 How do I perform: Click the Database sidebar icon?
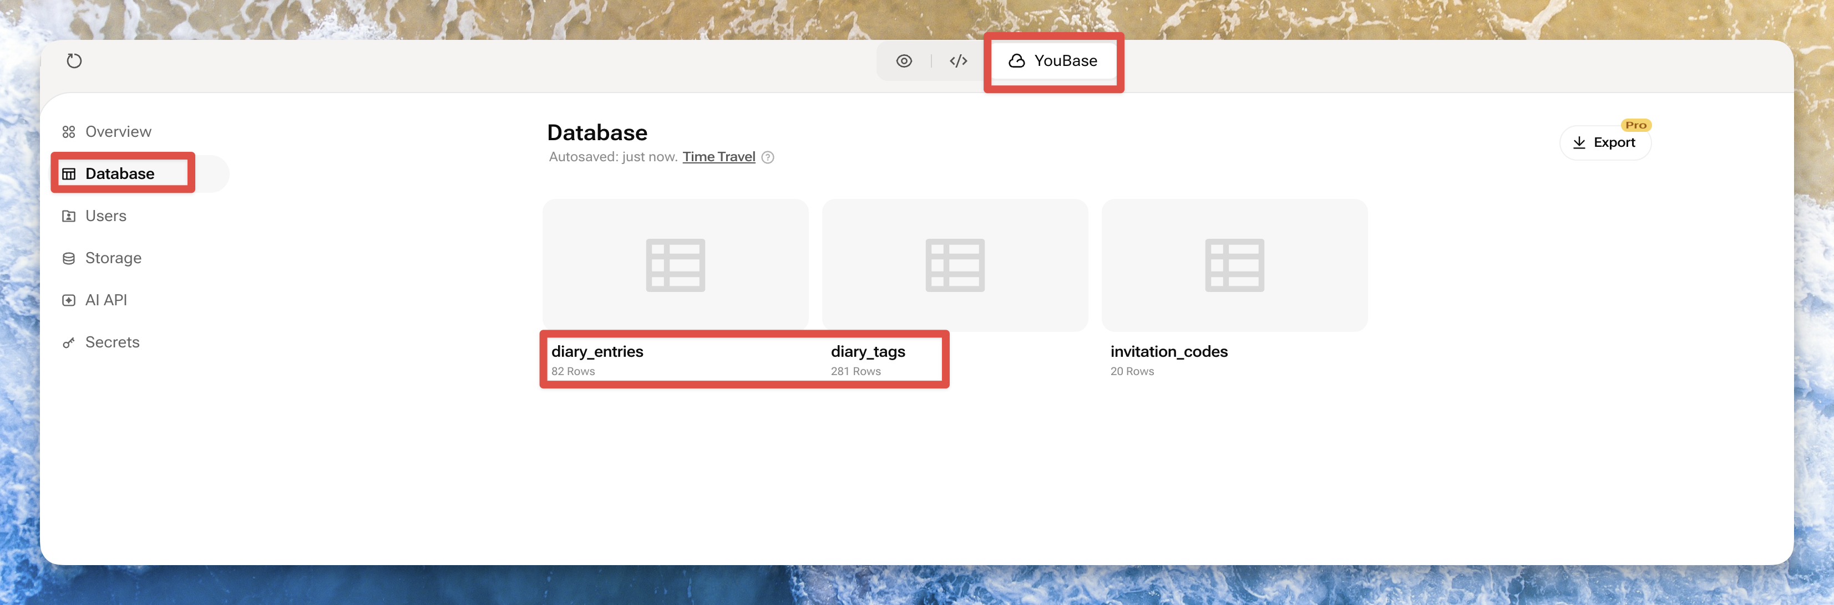(69, 174)
